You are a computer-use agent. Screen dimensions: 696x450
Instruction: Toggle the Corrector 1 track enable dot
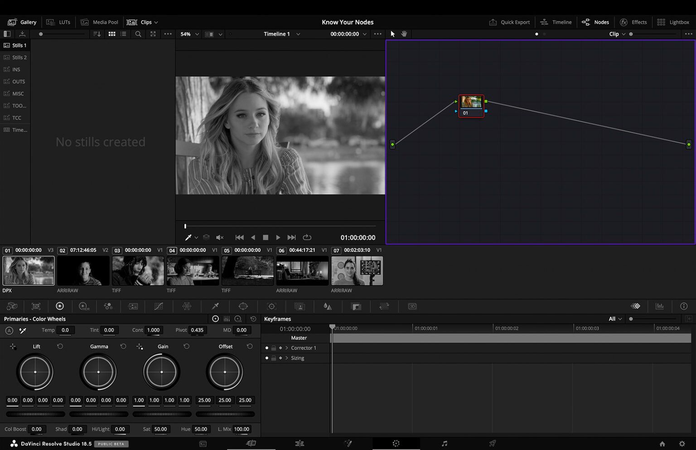[266, 348]
